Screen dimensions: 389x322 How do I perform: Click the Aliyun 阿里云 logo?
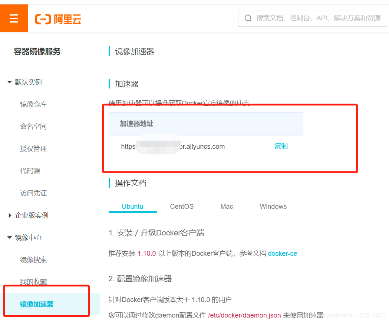[x=58, y=19]
